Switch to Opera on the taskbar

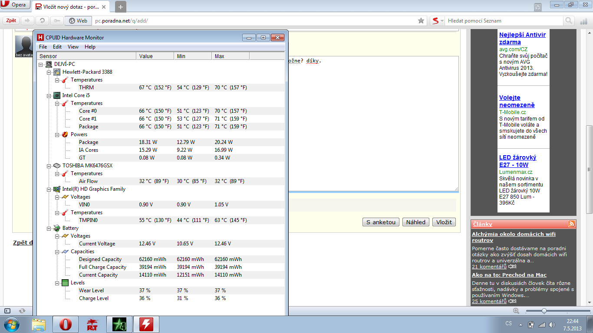[x=65, y=324]
